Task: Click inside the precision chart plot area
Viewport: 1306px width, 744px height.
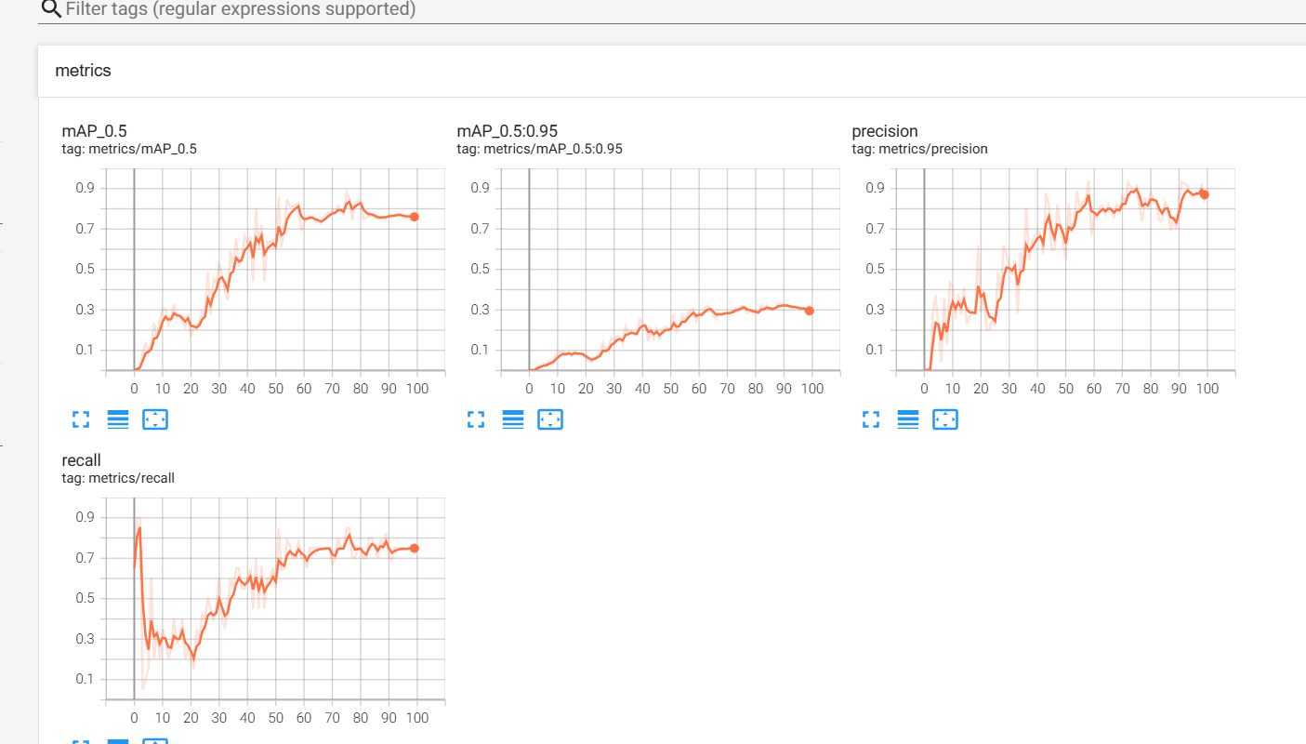Action: pyautogui.click(x=1066, y=270)
